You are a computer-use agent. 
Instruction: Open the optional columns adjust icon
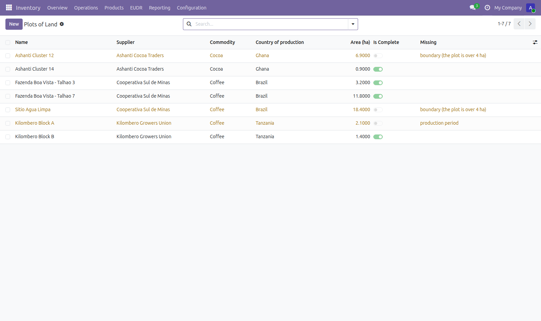coord(535,42)
